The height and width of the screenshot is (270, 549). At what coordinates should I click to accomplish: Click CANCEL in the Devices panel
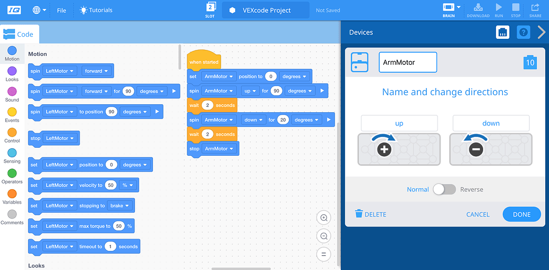tap(478, 214)
